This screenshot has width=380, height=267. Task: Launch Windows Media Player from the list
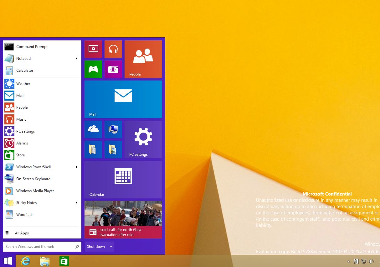click(x=42, y=191)
